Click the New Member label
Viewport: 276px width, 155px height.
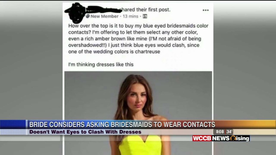point(104,16)
